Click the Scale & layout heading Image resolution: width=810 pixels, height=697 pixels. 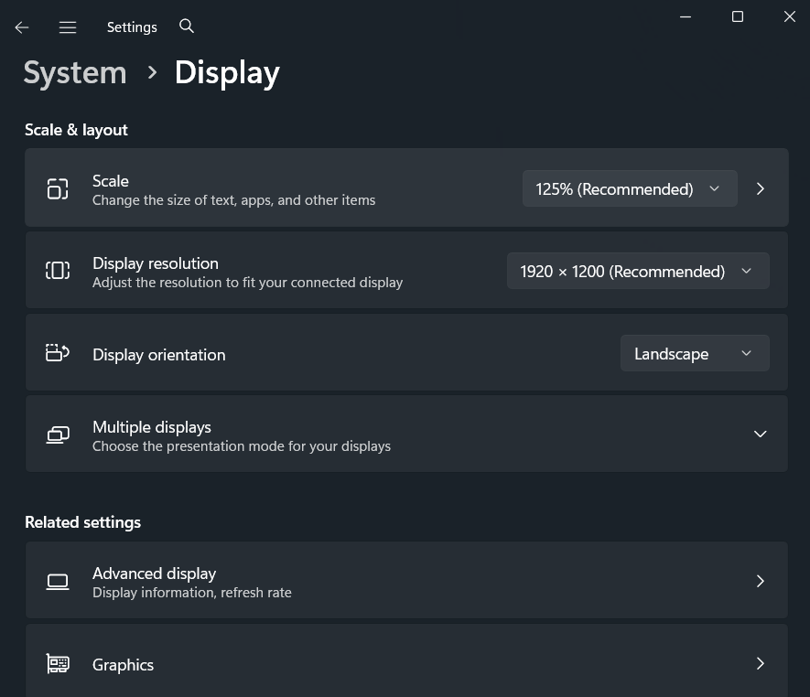pos(77,130)
